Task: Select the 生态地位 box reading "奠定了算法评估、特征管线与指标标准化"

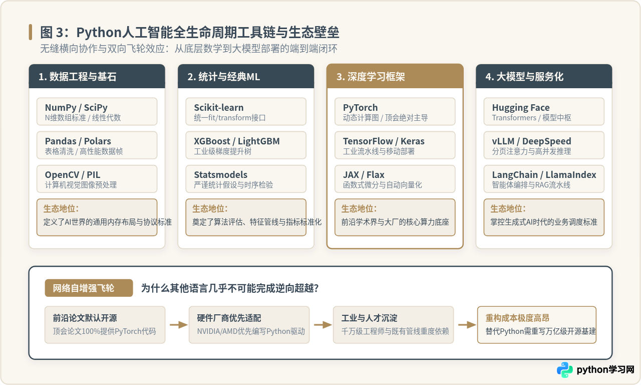Action: pos(246,217)
